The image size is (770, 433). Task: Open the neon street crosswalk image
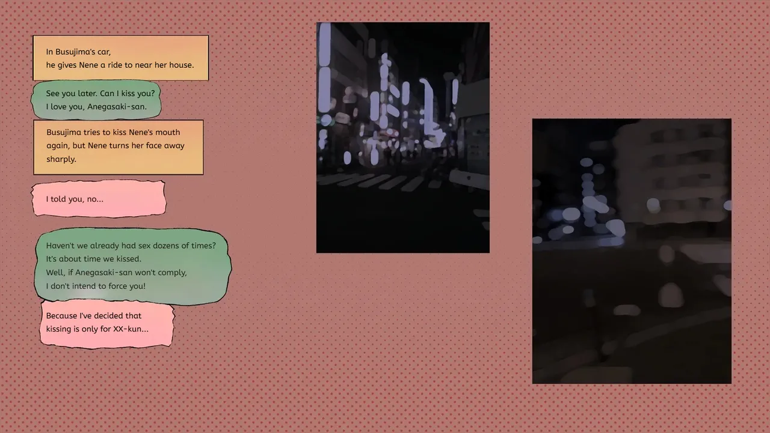point(403,138)
